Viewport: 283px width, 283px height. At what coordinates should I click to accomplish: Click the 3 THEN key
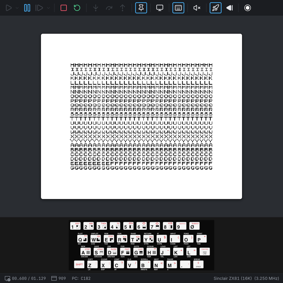click(102, 226)
